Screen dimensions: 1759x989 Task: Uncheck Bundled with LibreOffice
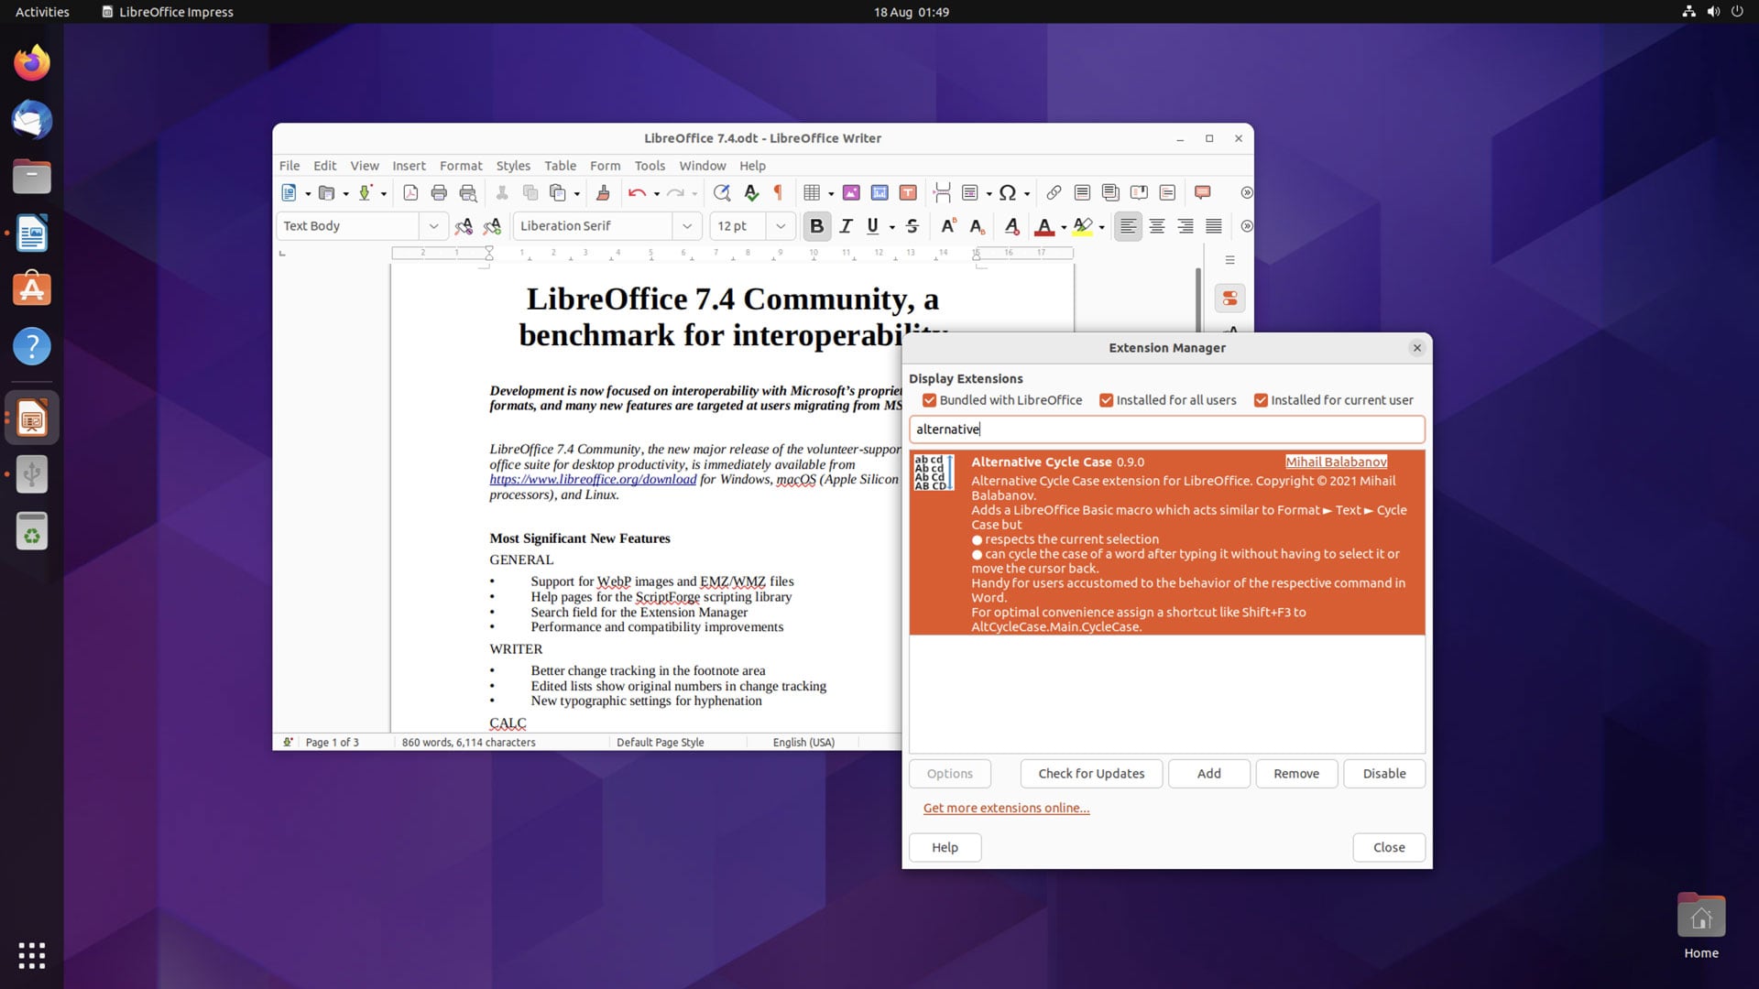(930, 400)
